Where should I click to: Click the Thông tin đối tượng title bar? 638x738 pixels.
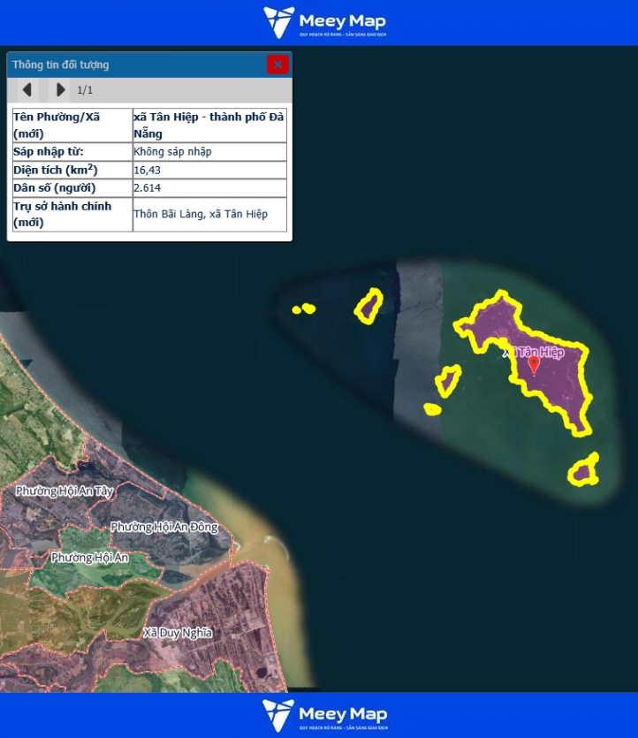pyautogui.click(x=133, y=65)
